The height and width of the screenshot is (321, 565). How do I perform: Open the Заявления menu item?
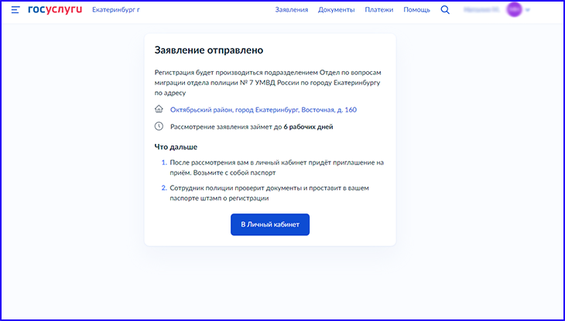click(291, 10)
